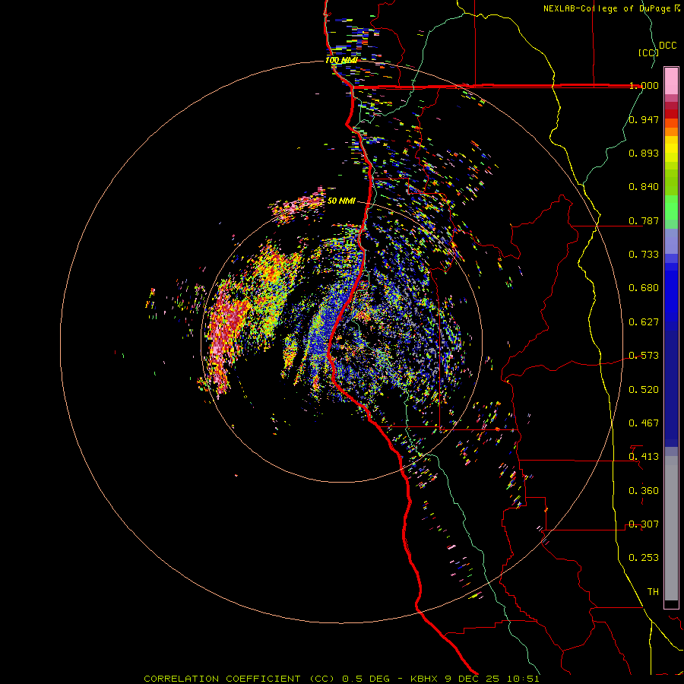Select the 0.573 legend value
The height and width of the screenshot is (684, 684).
pos(644,356)
